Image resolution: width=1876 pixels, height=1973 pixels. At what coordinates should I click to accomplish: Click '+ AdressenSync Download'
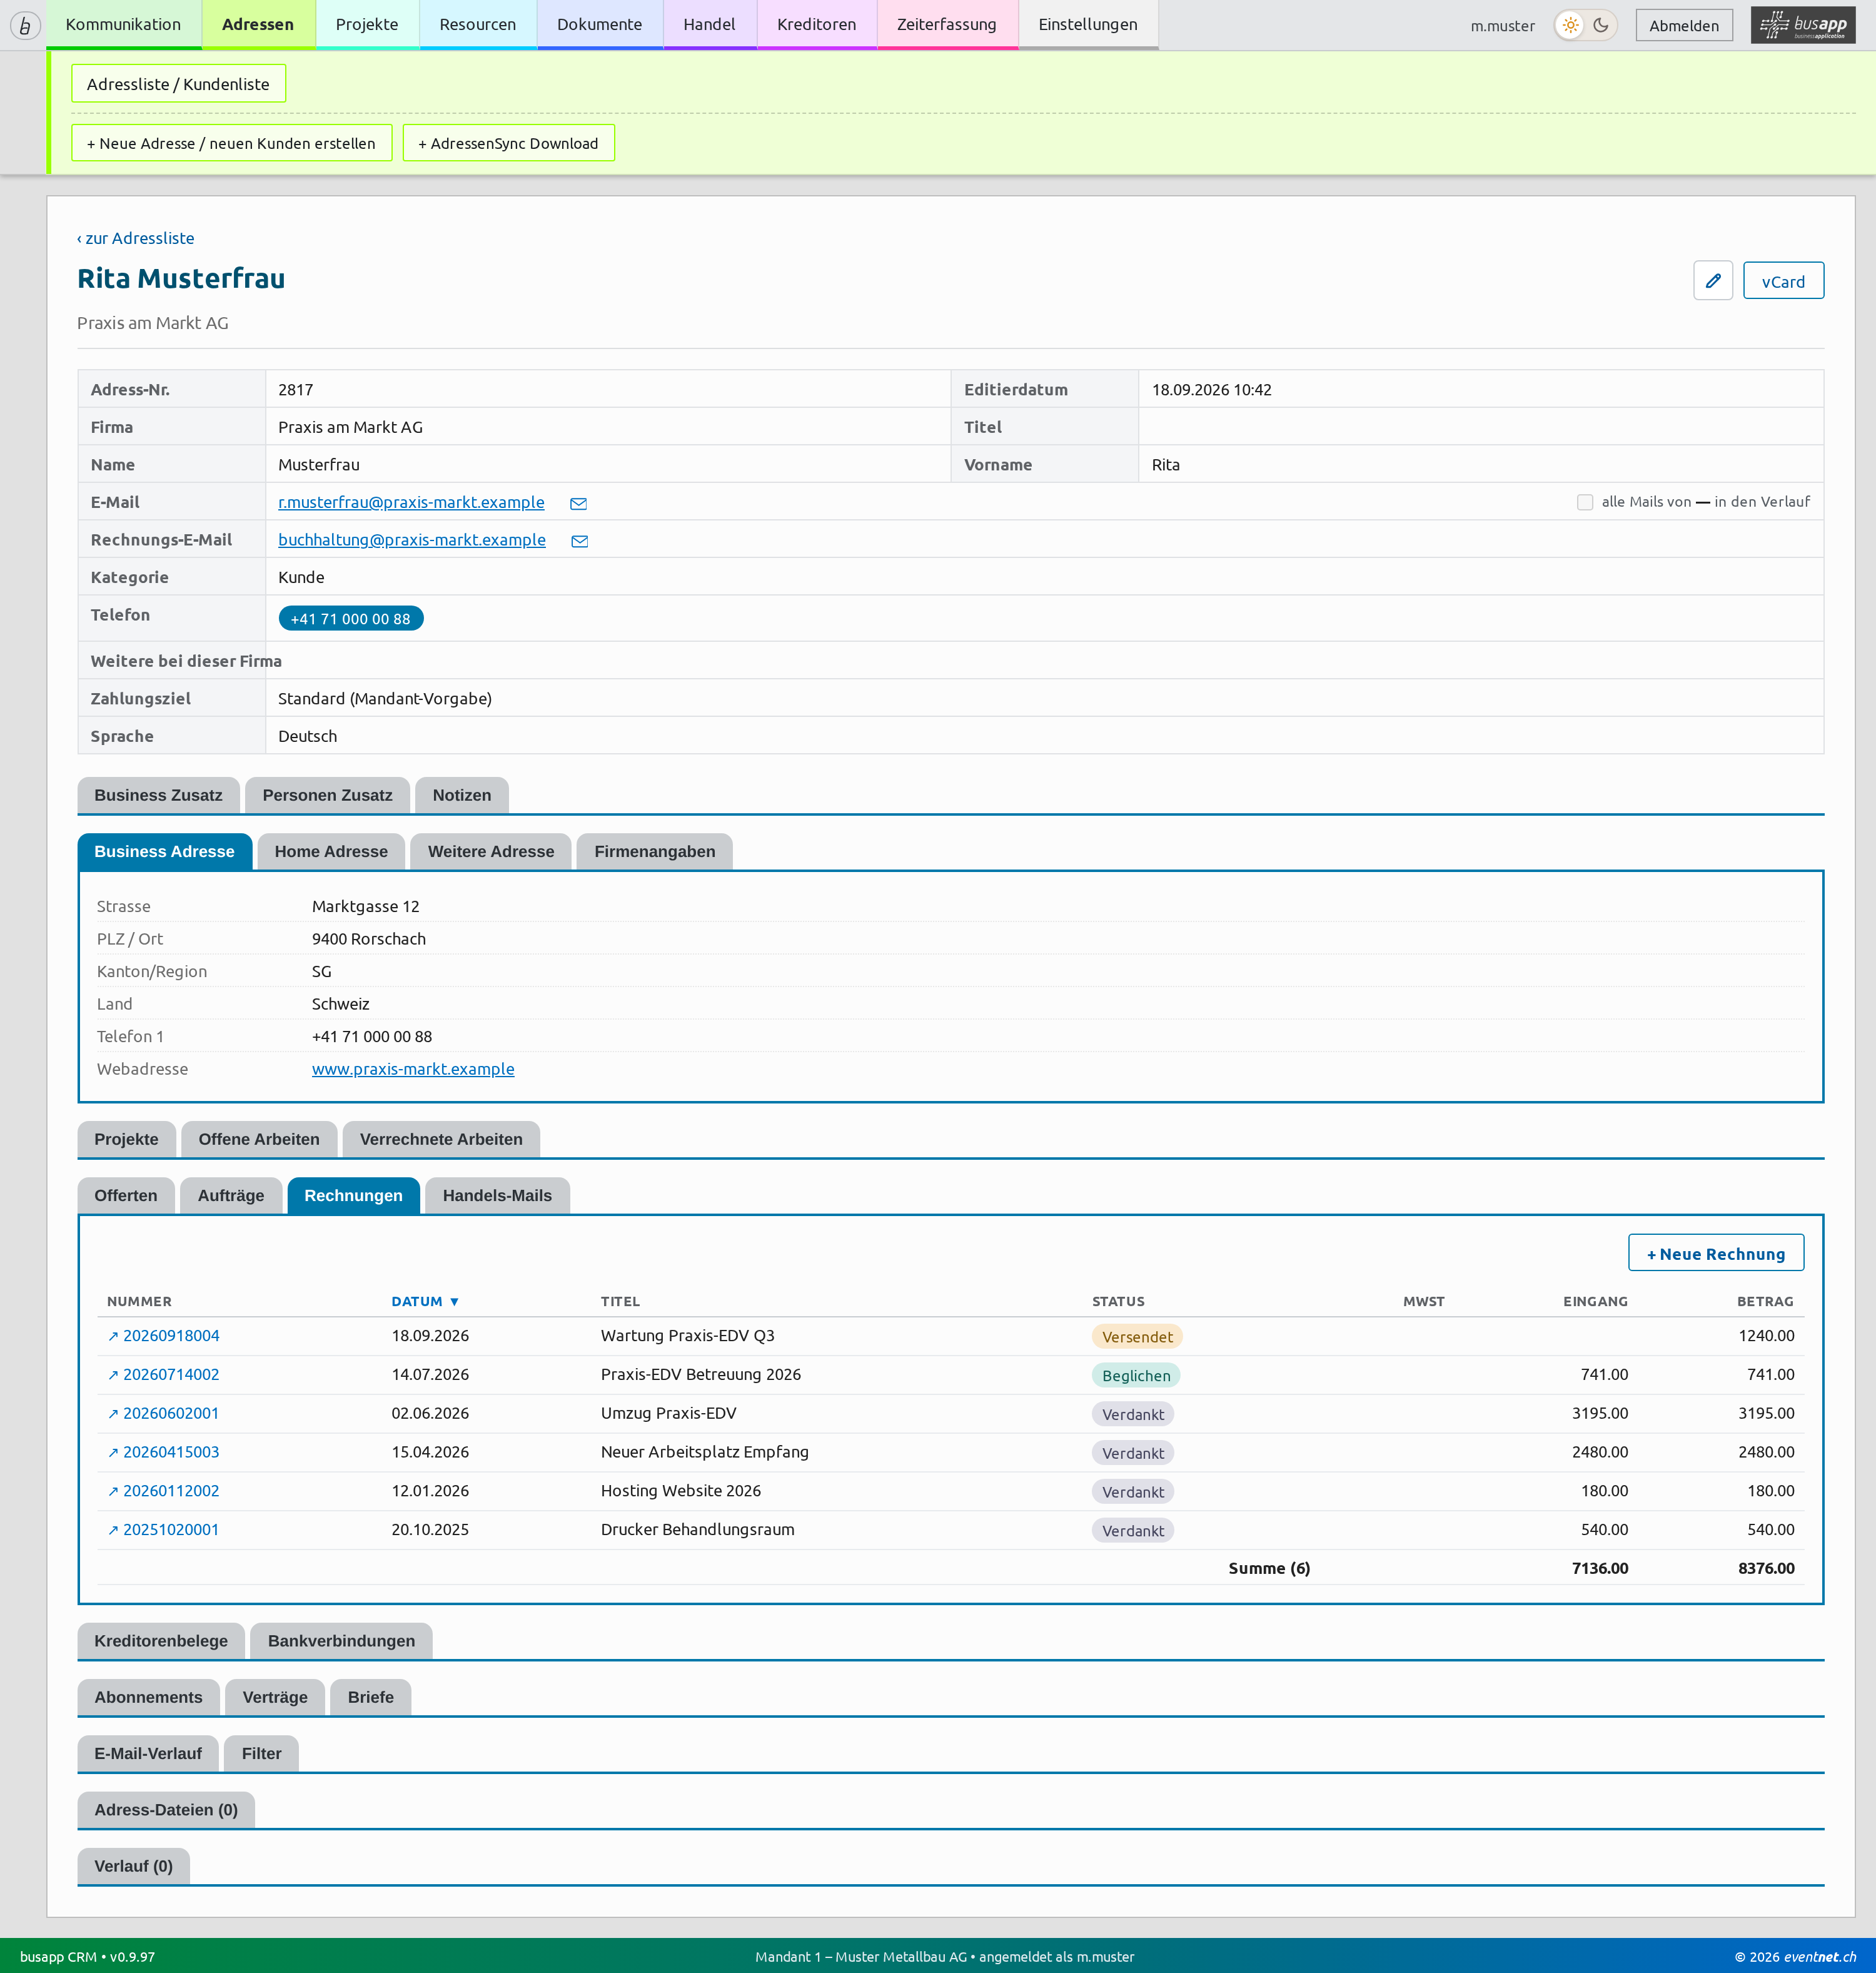point(508,143)
